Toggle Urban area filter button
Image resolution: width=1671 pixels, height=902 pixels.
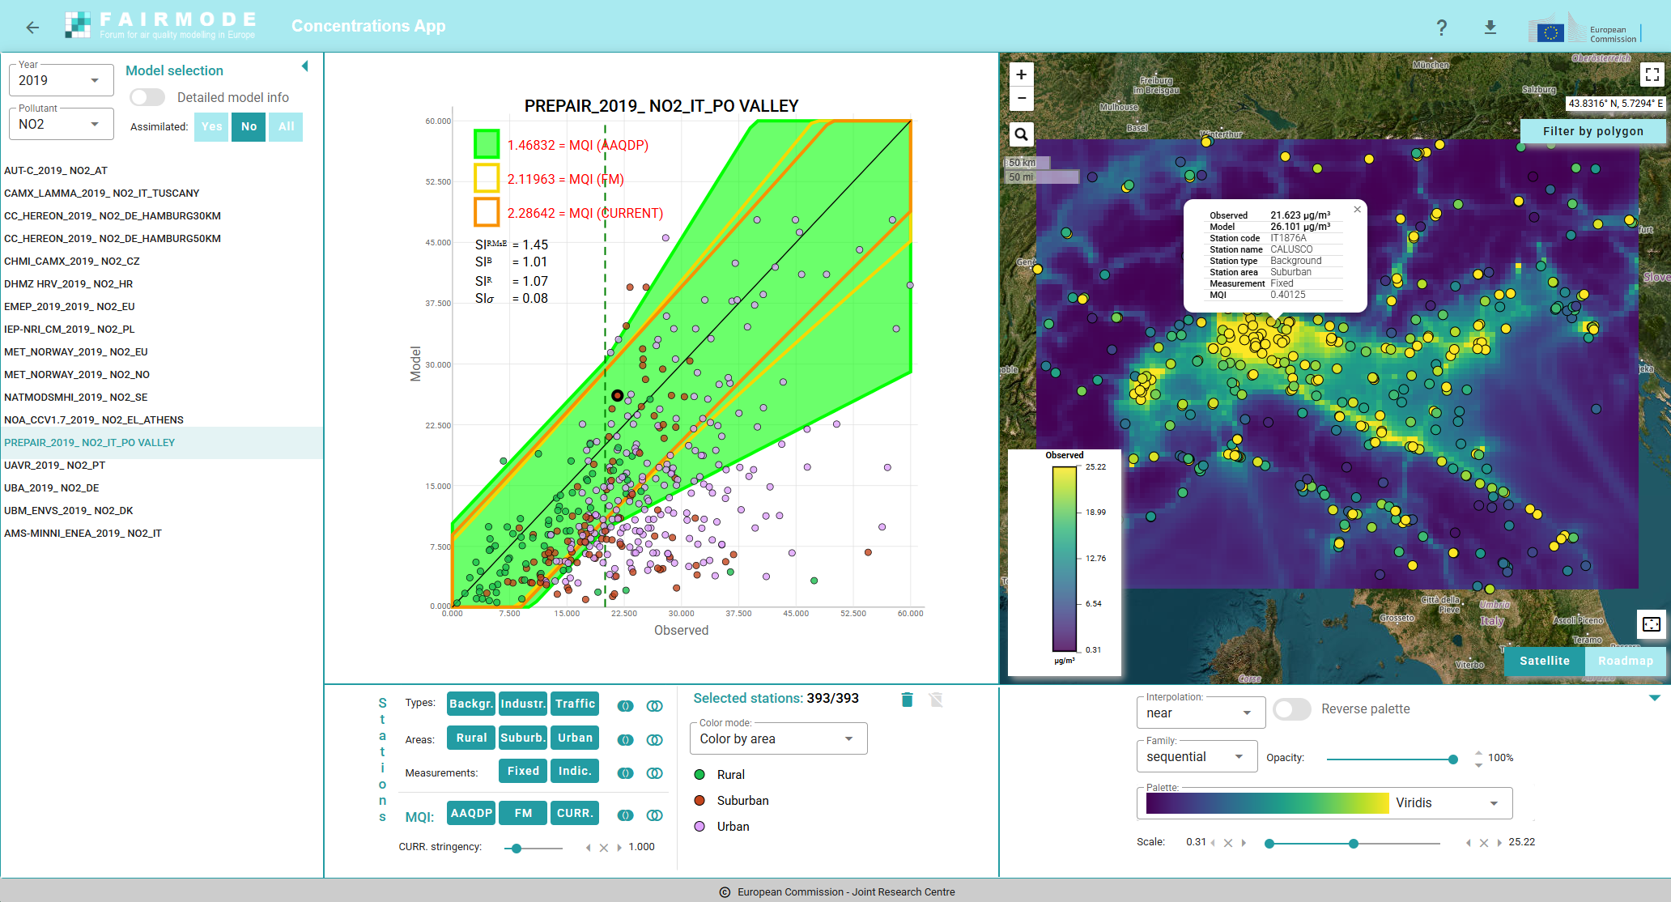(x=575, y=738)
